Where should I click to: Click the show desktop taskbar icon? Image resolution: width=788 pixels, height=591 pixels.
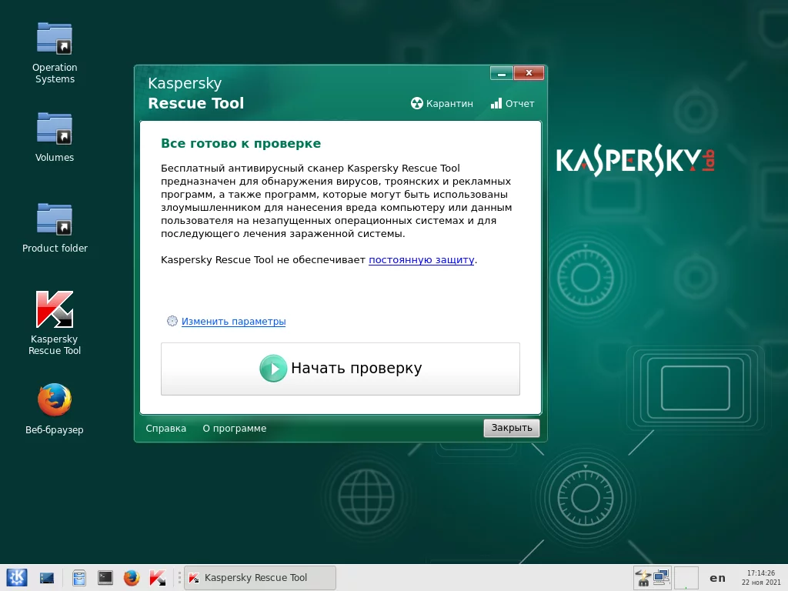(x=47, y=578)
